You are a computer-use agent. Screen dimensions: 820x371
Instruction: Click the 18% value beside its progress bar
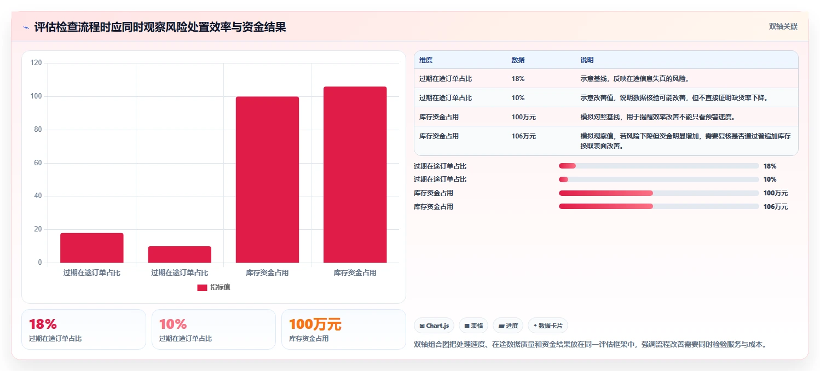point(770,166)
